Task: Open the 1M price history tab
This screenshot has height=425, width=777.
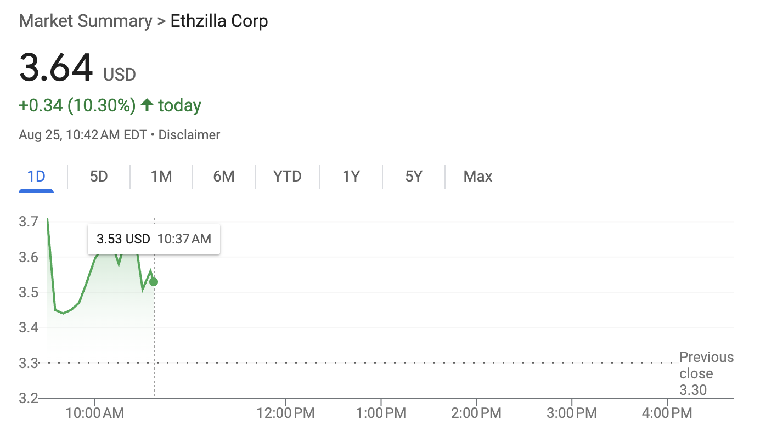Action: pyautogui.click(x=161, y=176)
